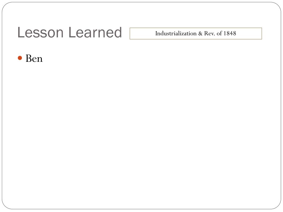Click the capital 'I' of 'Industrialization'
The width and height of the screenshot is (283, 212).
156,33
